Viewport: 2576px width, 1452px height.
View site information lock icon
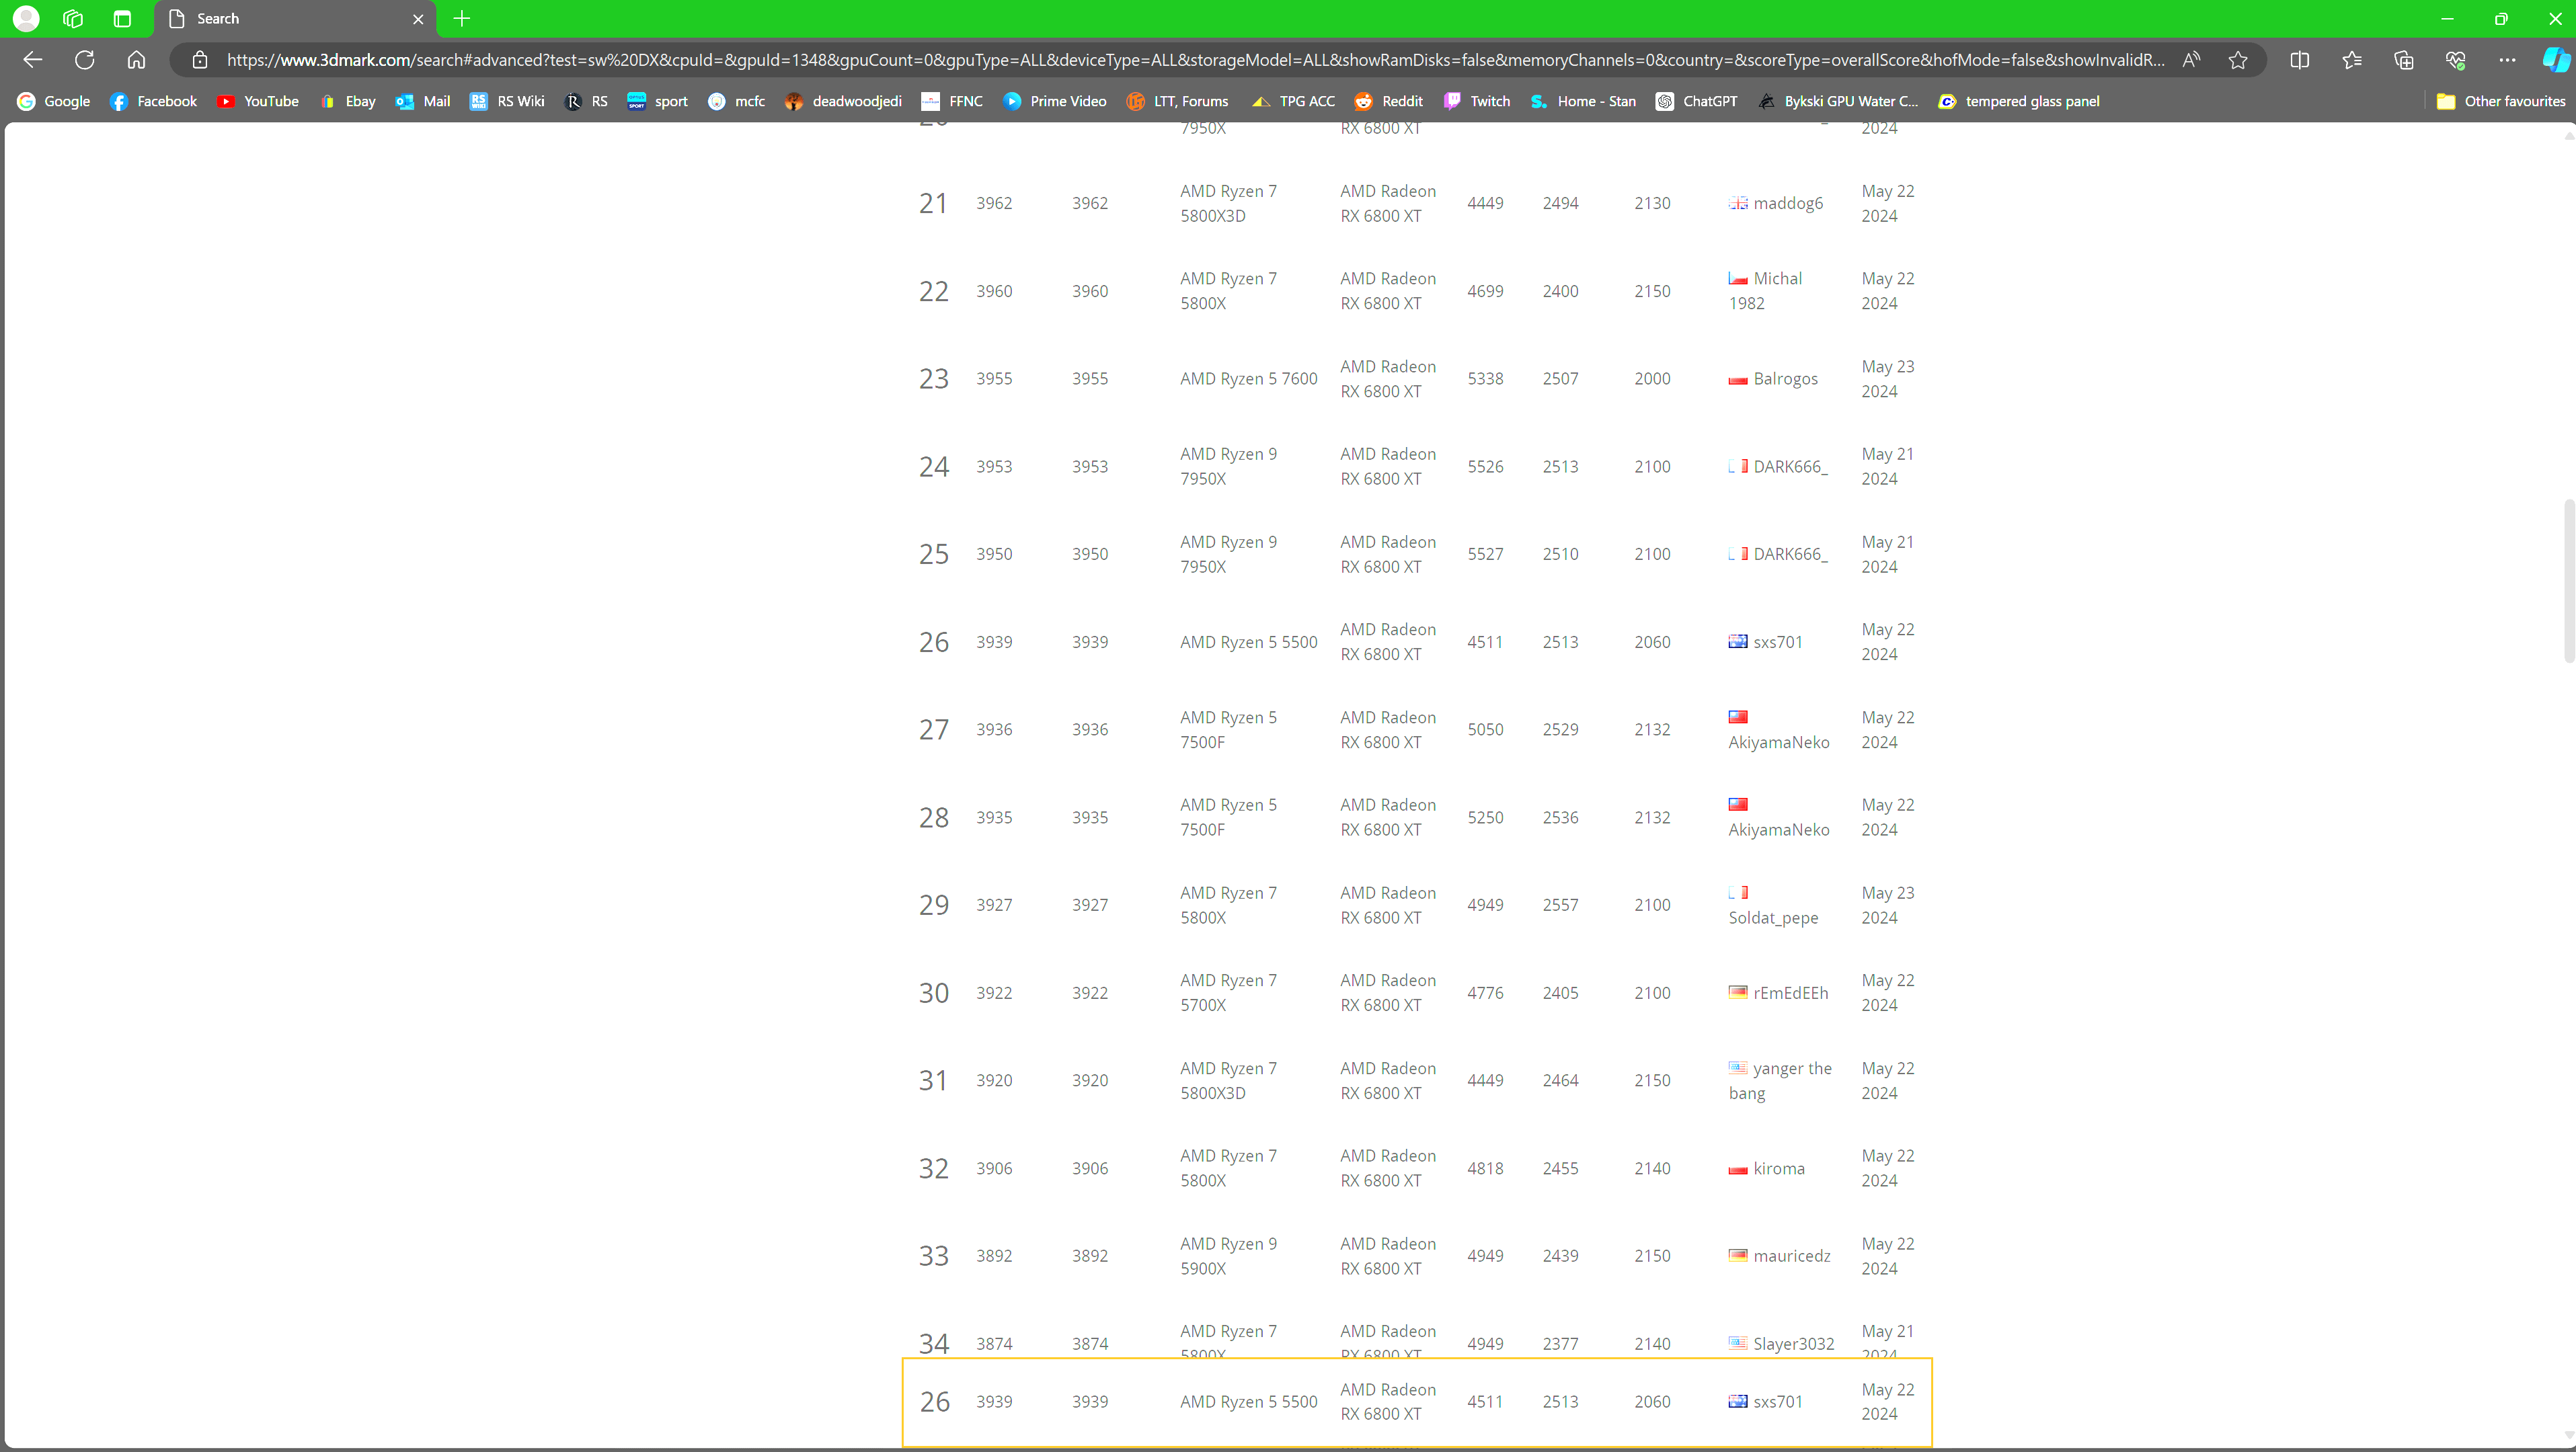[x=200, y=60]
